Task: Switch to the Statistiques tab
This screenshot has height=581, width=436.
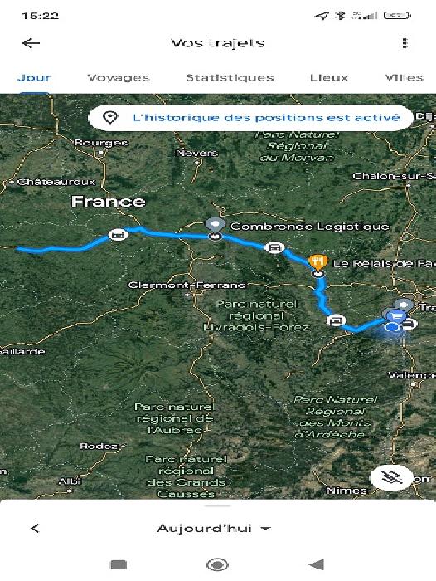Action: pos(230,78)
